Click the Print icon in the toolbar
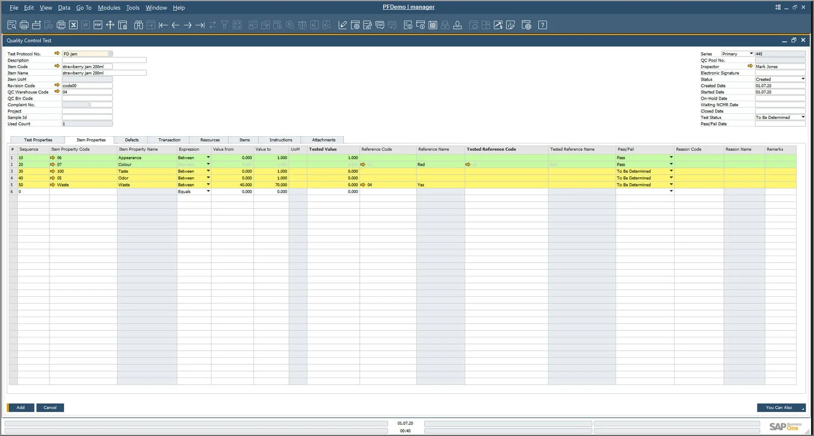 coord(24,25)
